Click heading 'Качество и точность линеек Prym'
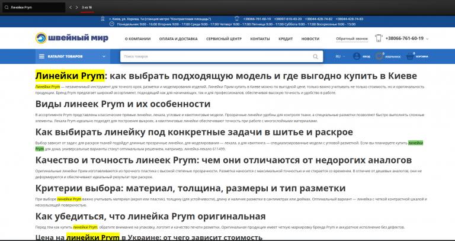The width and height of the screenshot is (455, 241). [x=223, y=160]
